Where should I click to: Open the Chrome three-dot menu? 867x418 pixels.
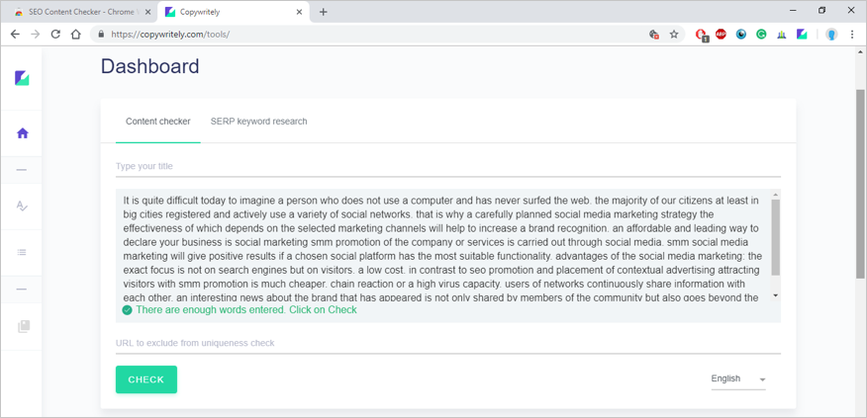852,34
